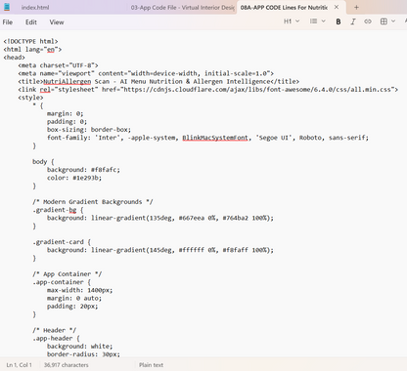The width and height of the screenshot is (407, 371).
Task: Click the <style> opening tag
Action: [30, 98]
